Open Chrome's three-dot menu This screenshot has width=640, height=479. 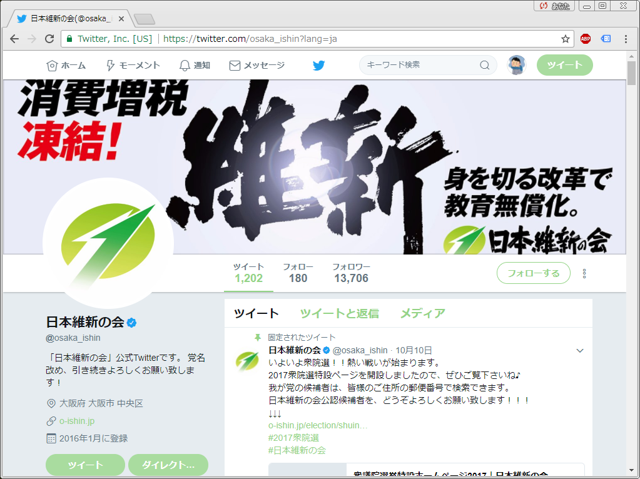click(x=626, y=39)
